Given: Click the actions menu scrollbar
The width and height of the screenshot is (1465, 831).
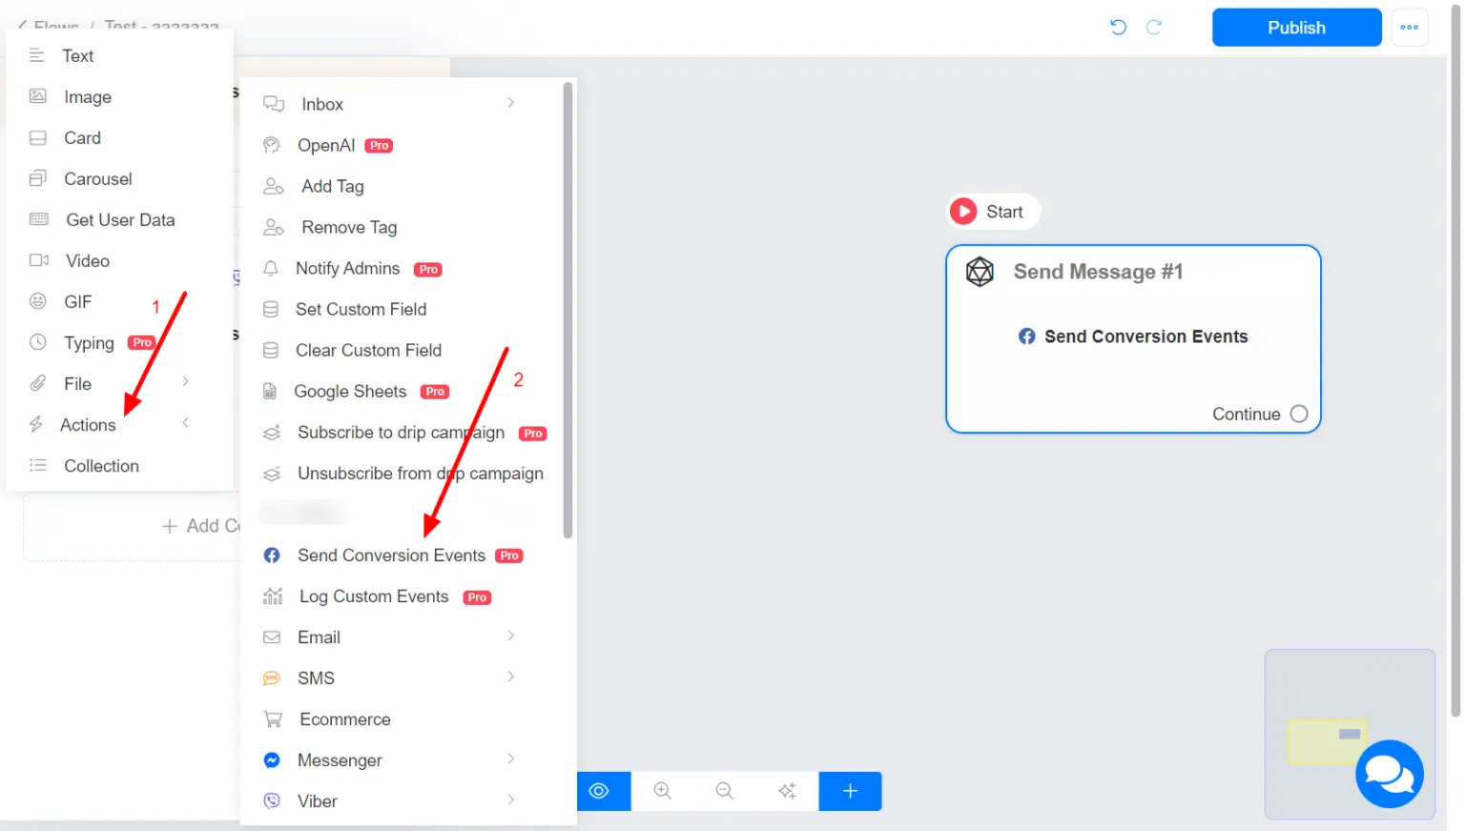Looking at the screenshot, I should pos(568,310).
